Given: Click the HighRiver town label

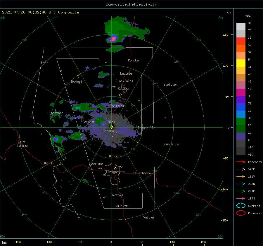Looking at the screenshot, I should pos(121,205).
